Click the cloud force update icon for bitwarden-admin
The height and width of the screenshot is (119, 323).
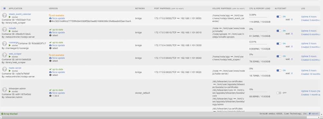[50, 93]
